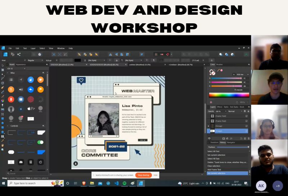Screen dimensions: 288x196
Task: Open the font style Regular dropdown
Action: click(35, 60)
